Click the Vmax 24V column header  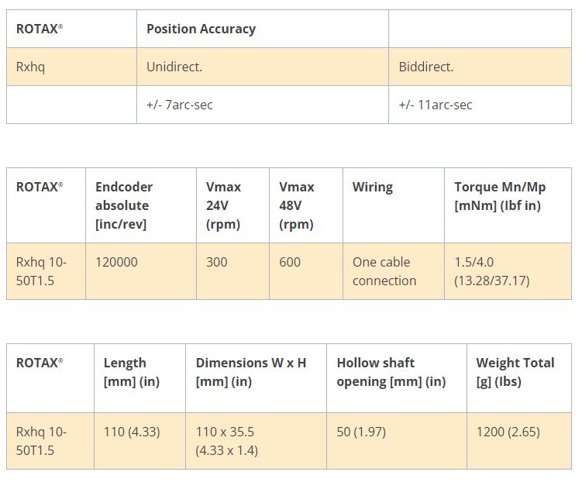[223, 205]
